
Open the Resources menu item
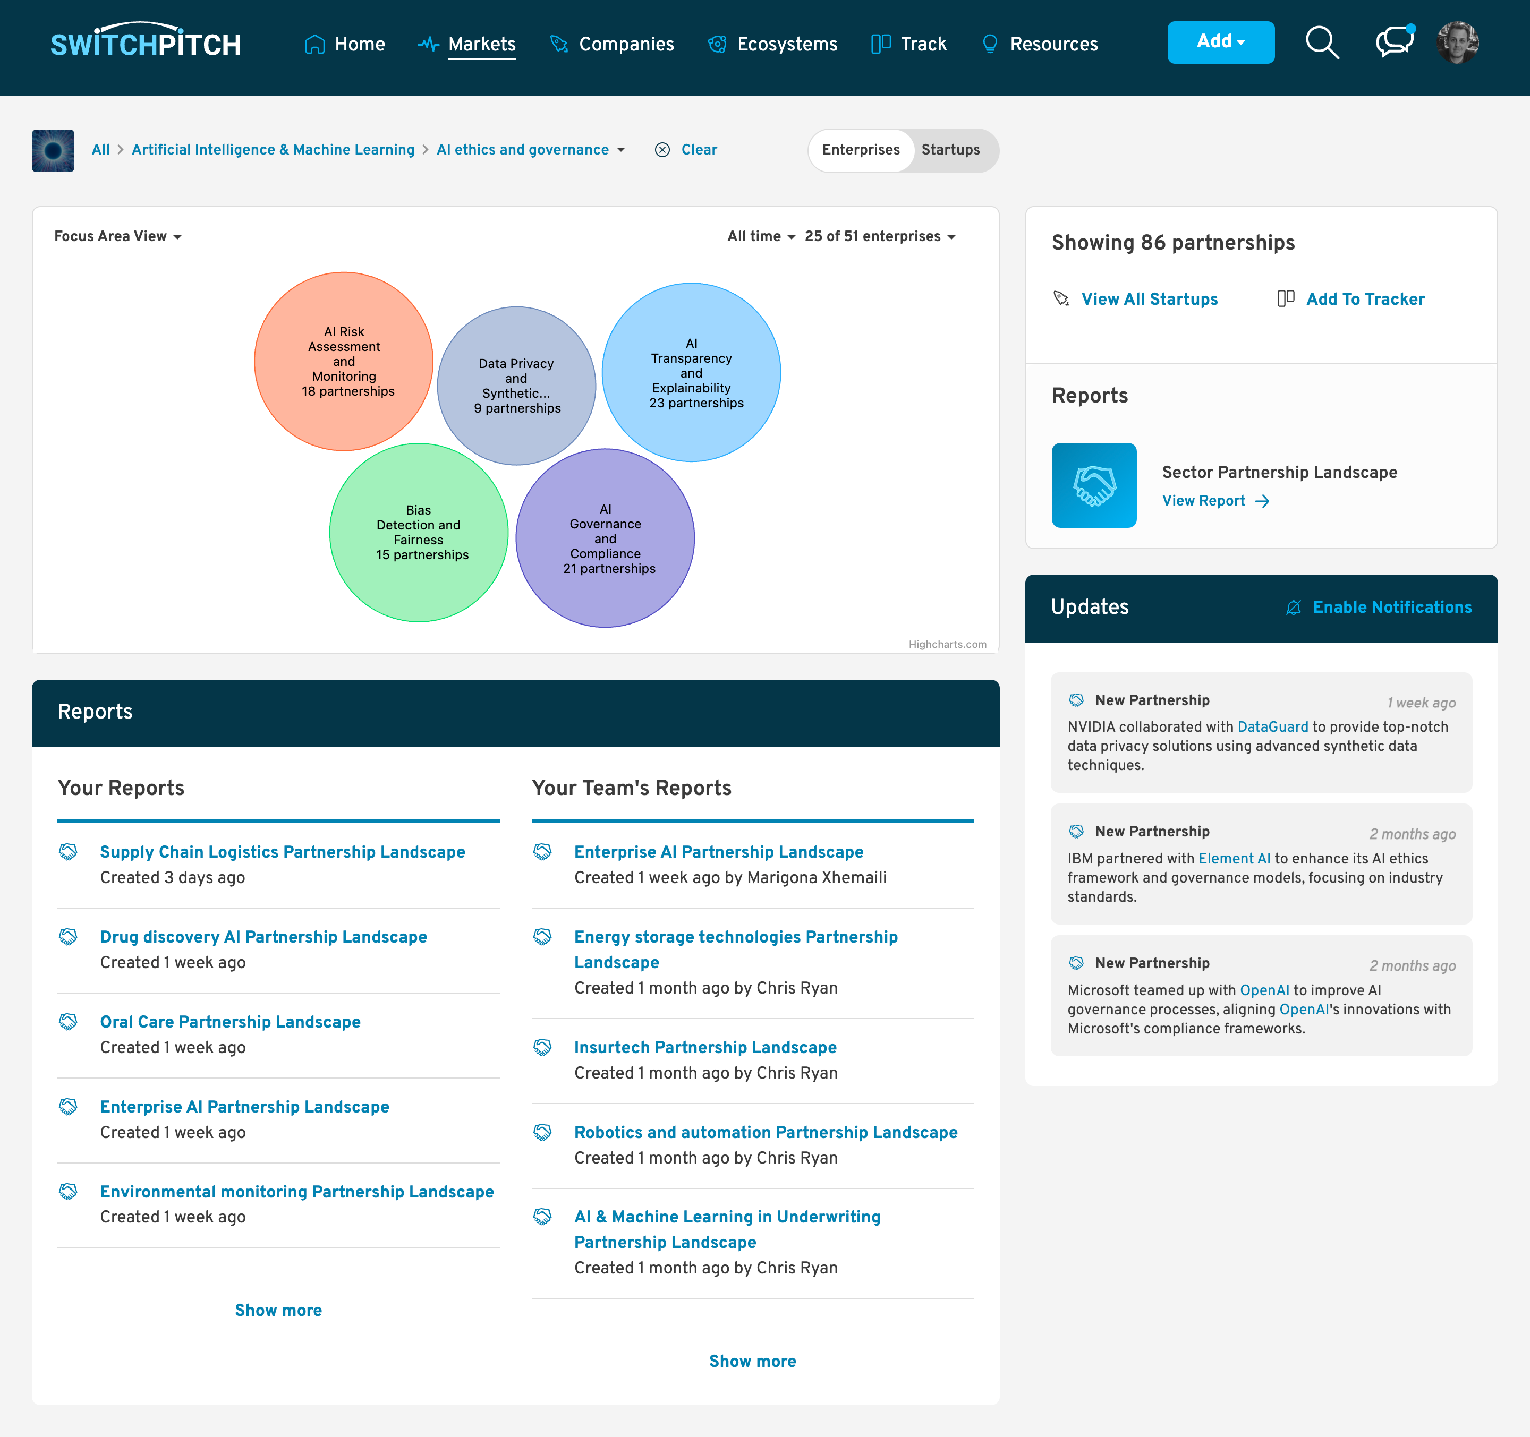1040,44
